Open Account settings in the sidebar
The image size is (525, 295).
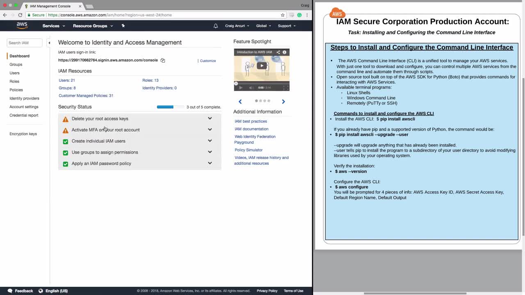point(24,107)
